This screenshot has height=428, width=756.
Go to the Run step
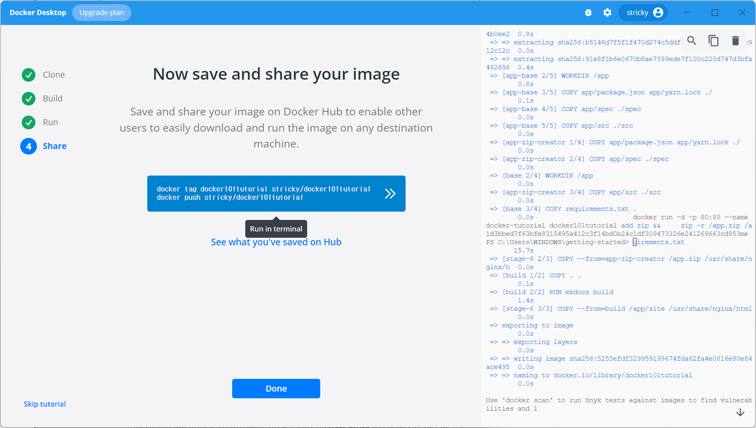coord(50,122)
